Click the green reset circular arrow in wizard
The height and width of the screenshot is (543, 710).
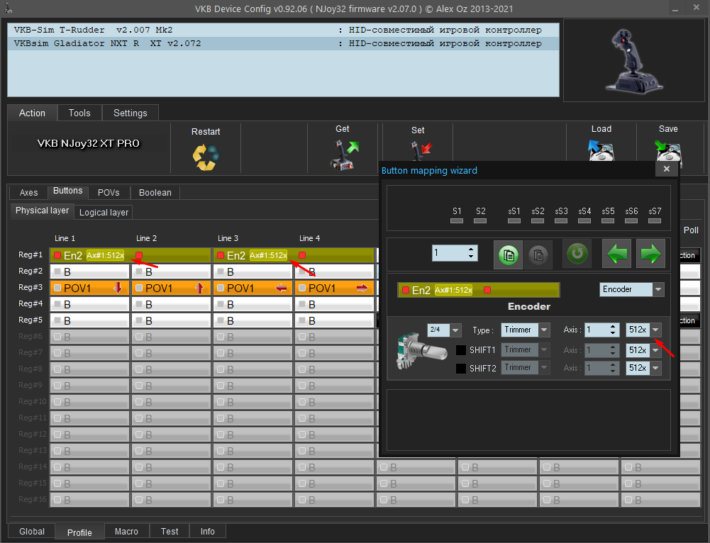[x=577, y=253]
